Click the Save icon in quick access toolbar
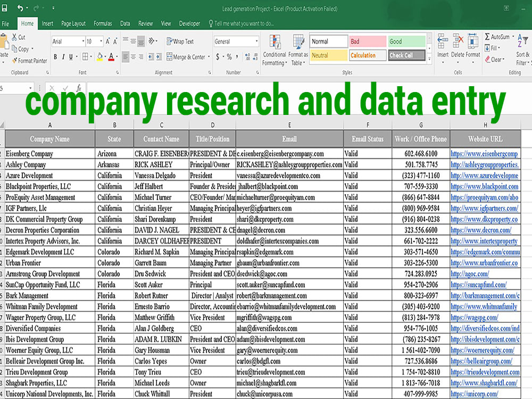Screen dimensions: 532x399 [x=4, y=8]
